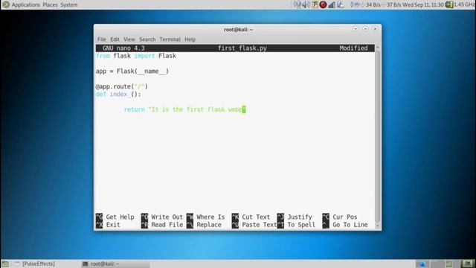This screenshot has height=268, width=476.
Task: Click the date and time clock
Action: tap(423, 4)
